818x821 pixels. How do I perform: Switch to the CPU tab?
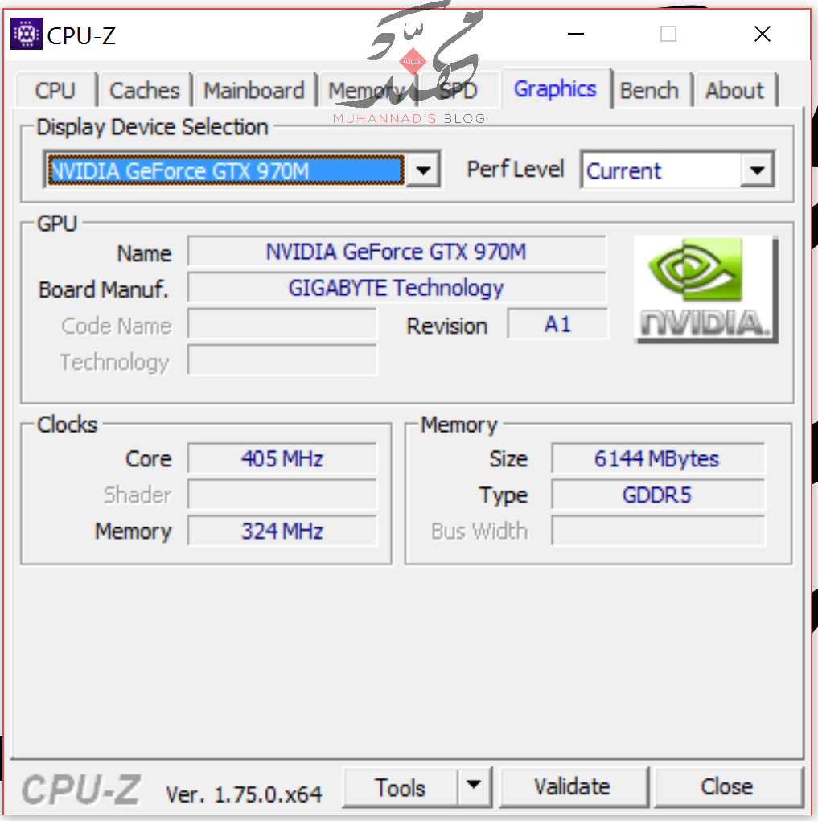coord(55,91)
